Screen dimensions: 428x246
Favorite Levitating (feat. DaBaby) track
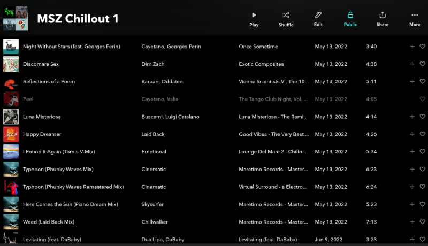coord(422,239)
